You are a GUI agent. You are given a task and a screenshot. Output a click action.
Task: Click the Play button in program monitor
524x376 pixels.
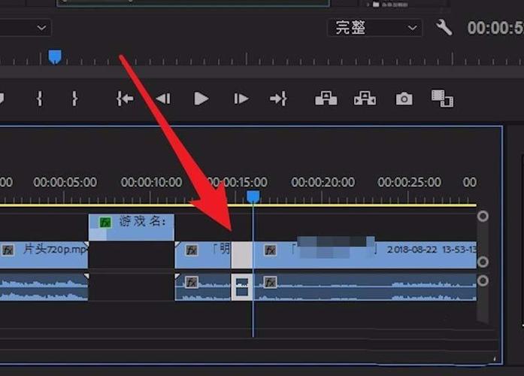(x=201, y=99)
